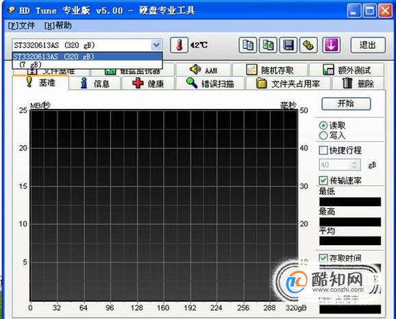This screenshot has height=319, width=396.
Task: Open the options gear icon
Action: (x=308, y=45)
